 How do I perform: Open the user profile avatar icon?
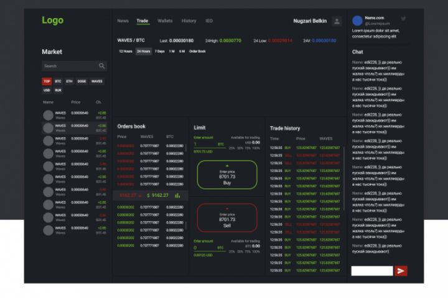click(x=337, y=21)
